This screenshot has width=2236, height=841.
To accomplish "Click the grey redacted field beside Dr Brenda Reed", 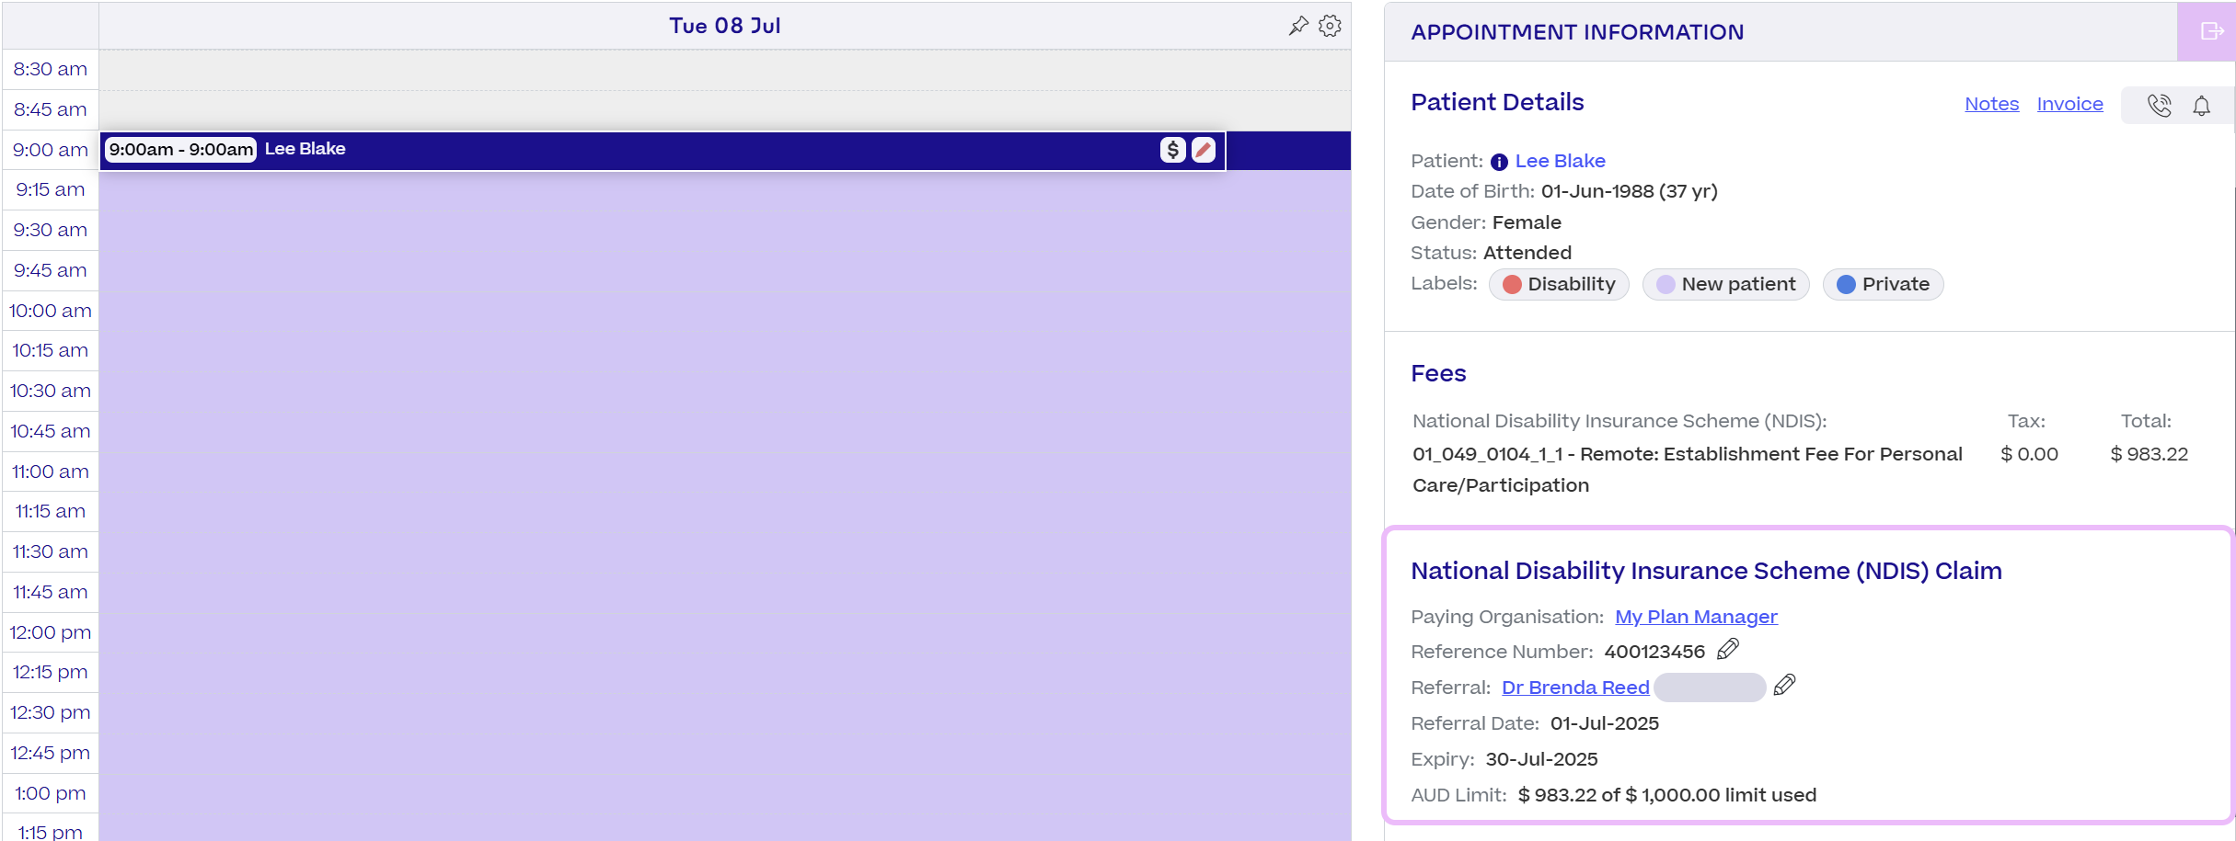I will click(1710, 688).
